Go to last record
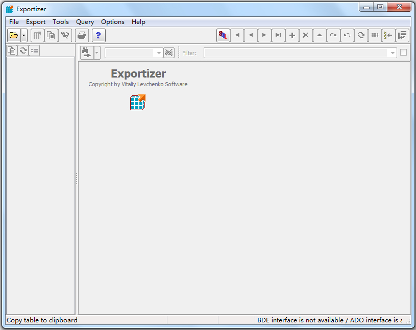The image size is (416, 330). tap(278, 35)
